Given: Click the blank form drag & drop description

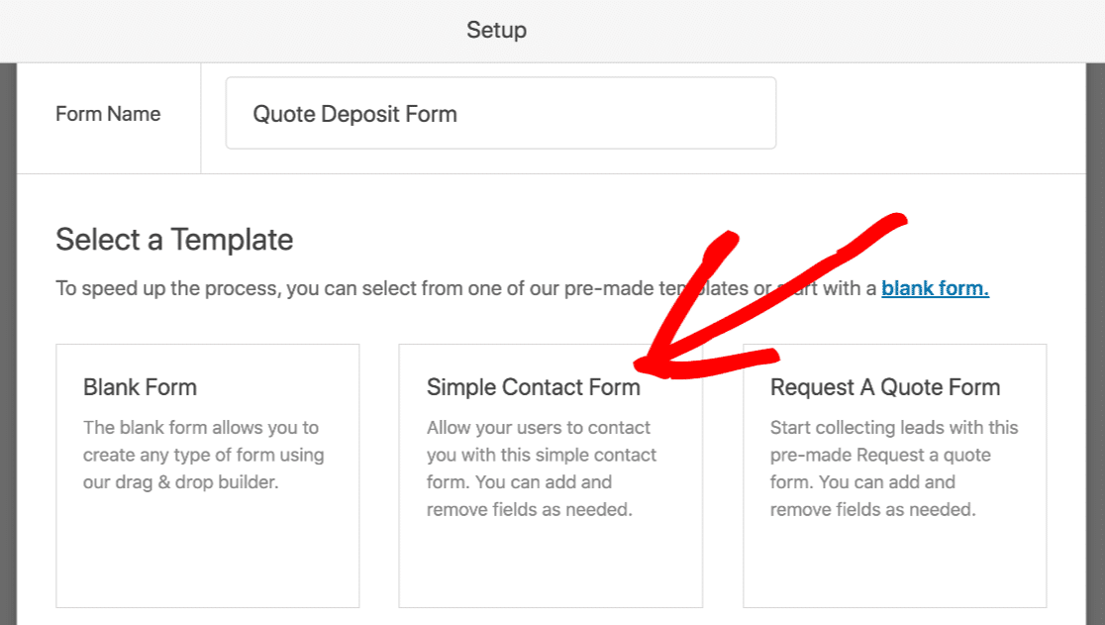Looking at the screenshot, I should coord(204,455).
